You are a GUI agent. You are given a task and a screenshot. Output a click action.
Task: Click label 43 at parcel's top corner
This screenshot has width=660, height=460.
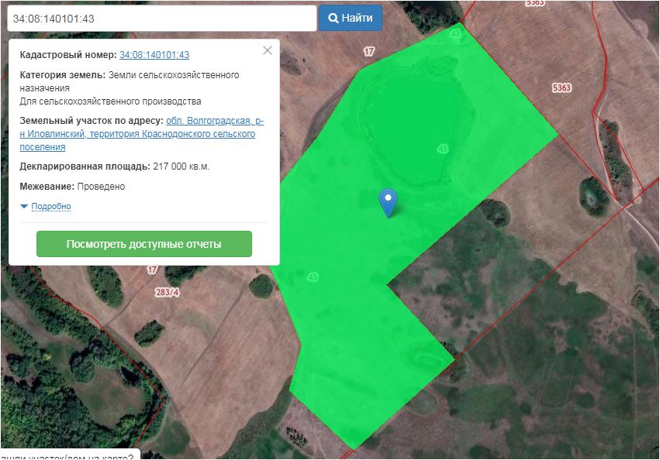pos(454,33)
